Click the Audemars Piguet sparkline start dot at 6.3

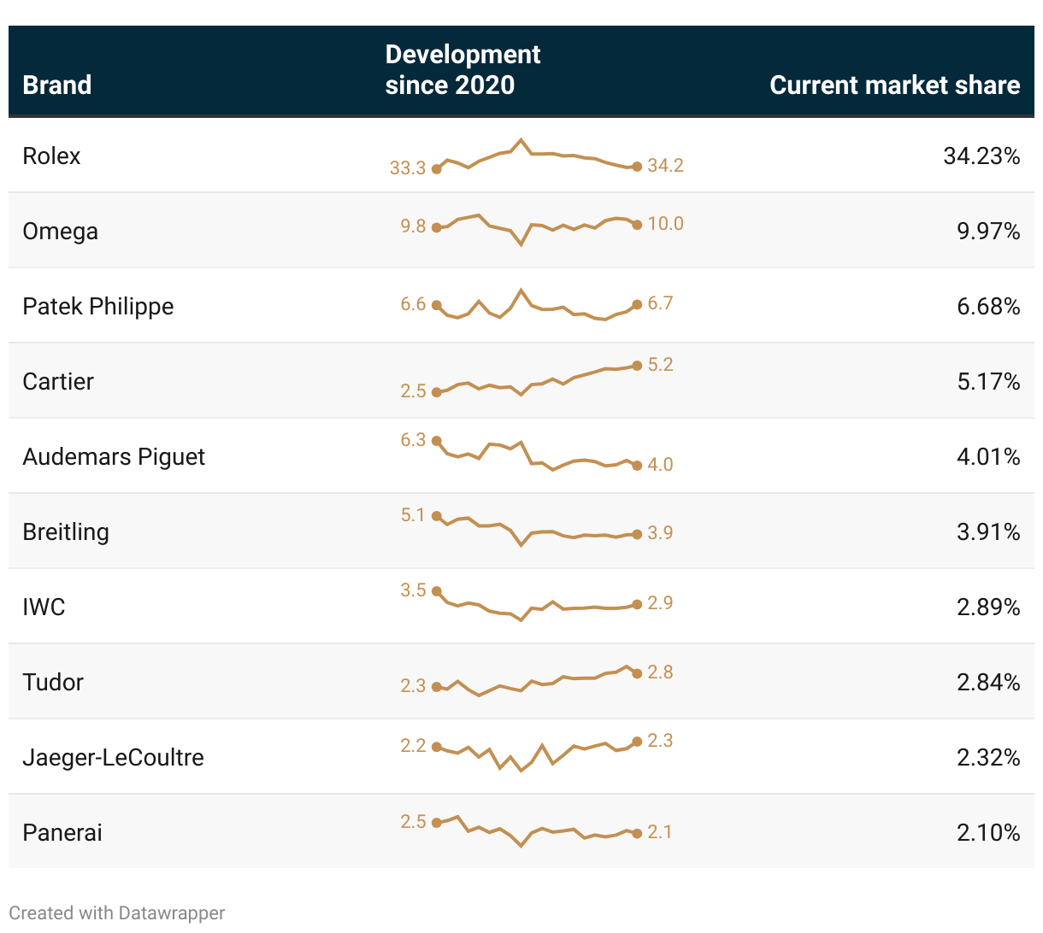[437, 441]
